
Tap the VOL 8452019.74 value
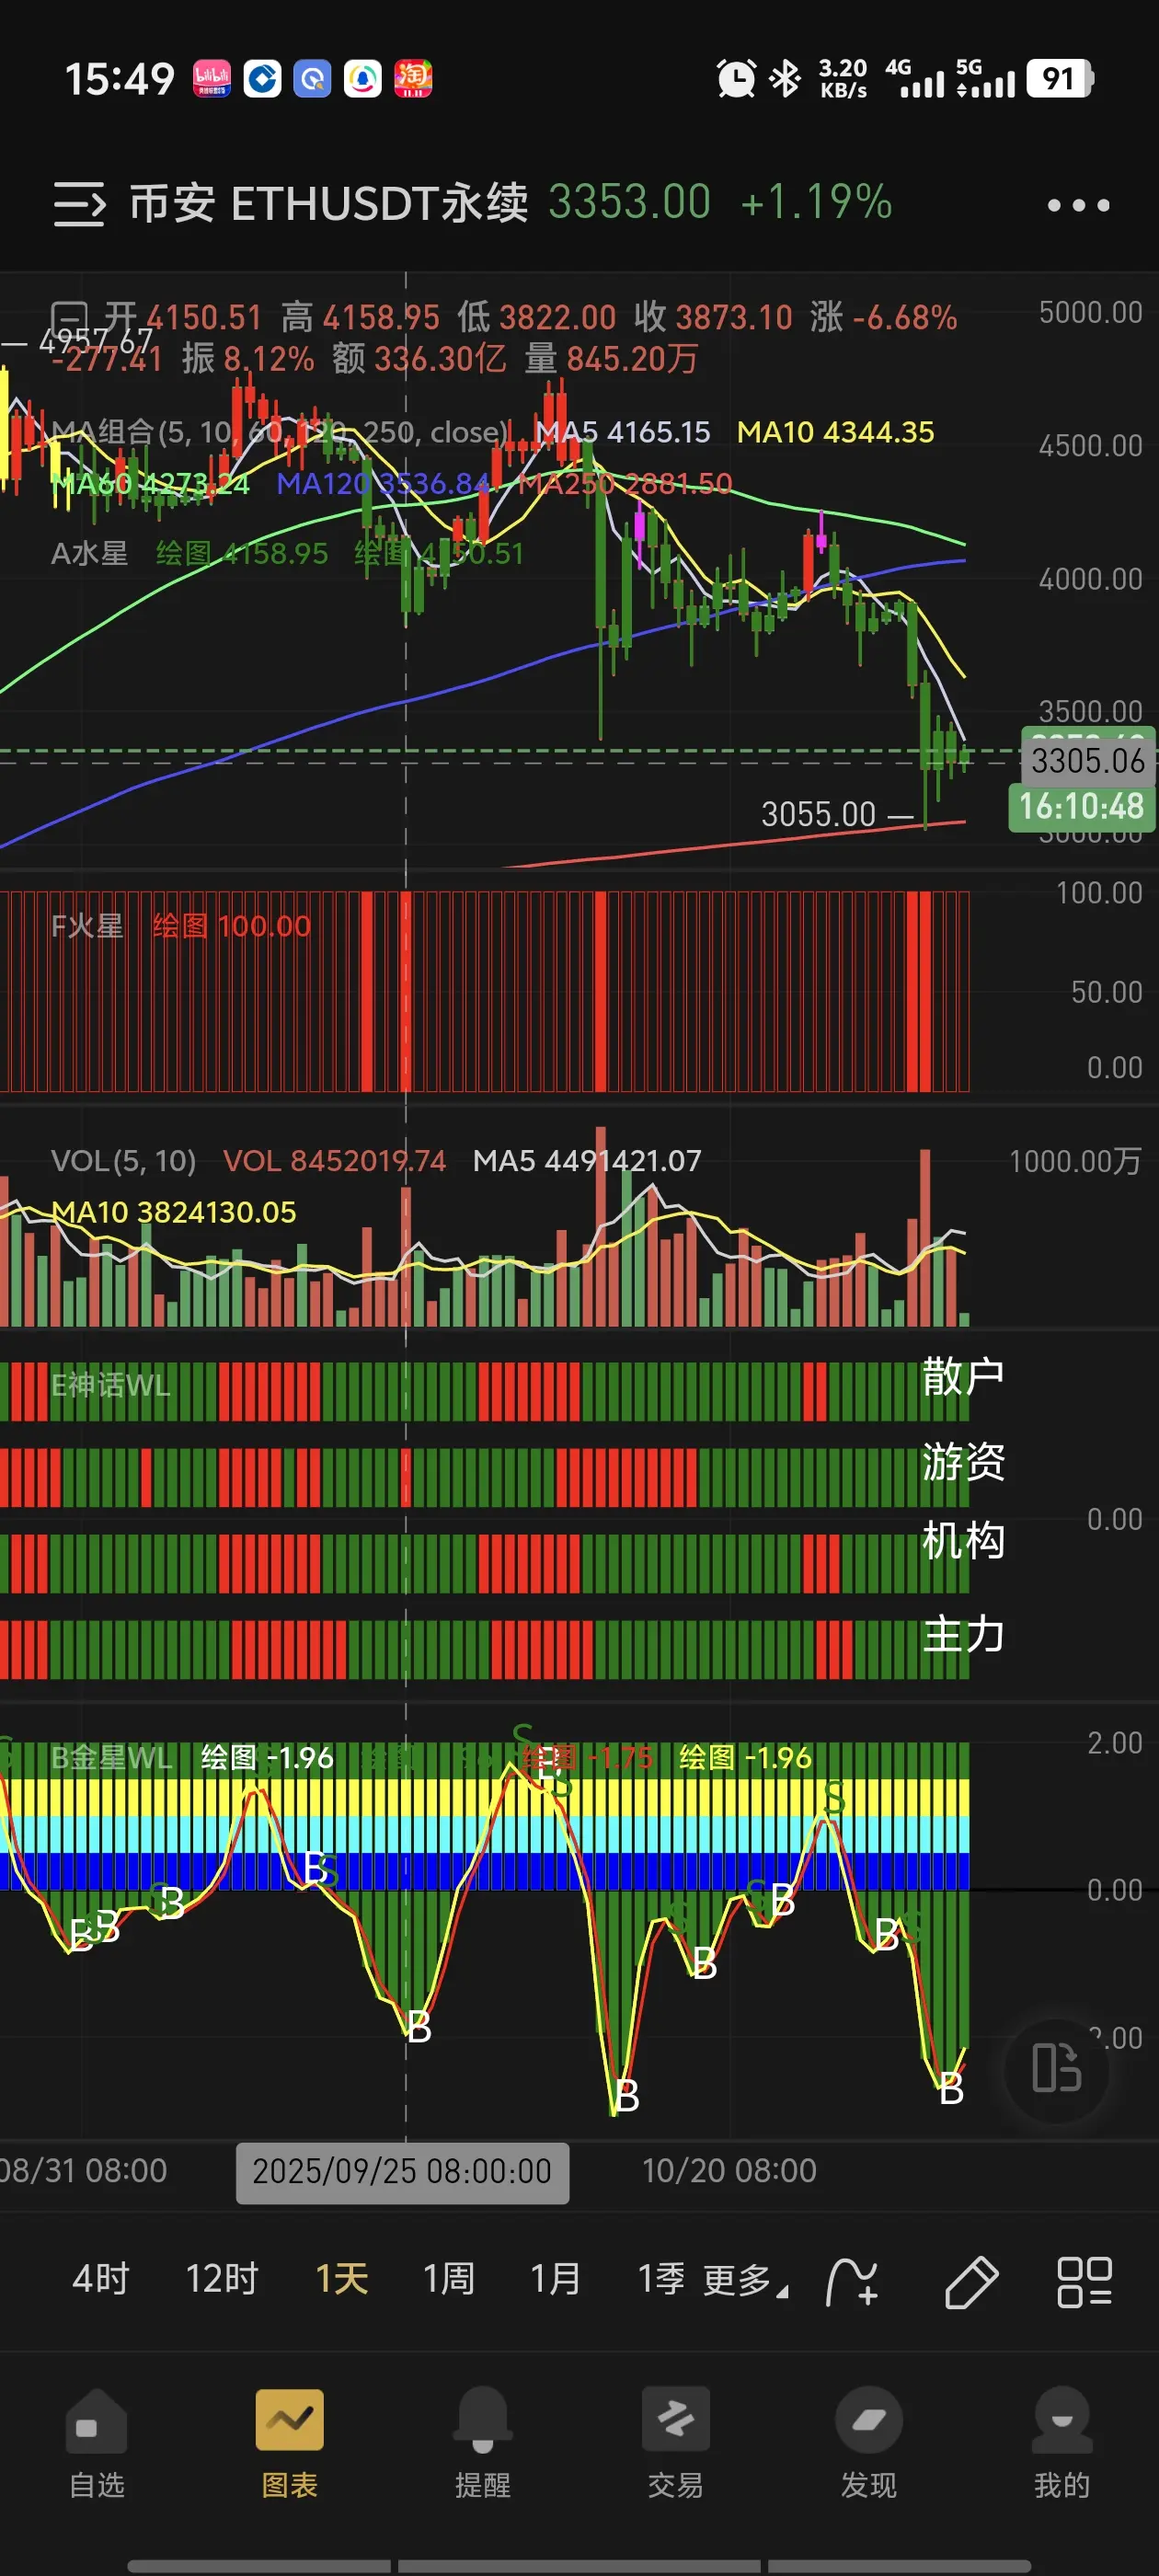click(x=334, y=1160)
